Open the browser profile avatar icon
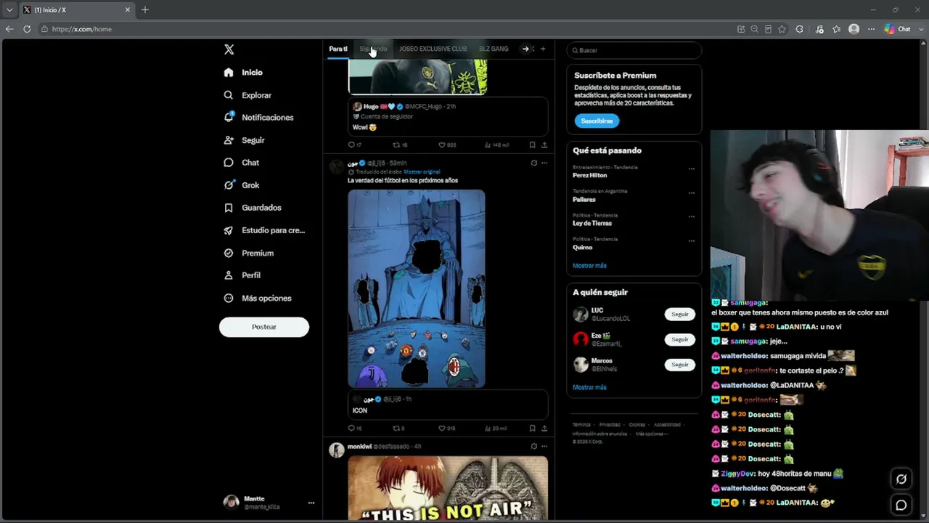The width and height of the screenshot is (929, 523). point(854,29)
